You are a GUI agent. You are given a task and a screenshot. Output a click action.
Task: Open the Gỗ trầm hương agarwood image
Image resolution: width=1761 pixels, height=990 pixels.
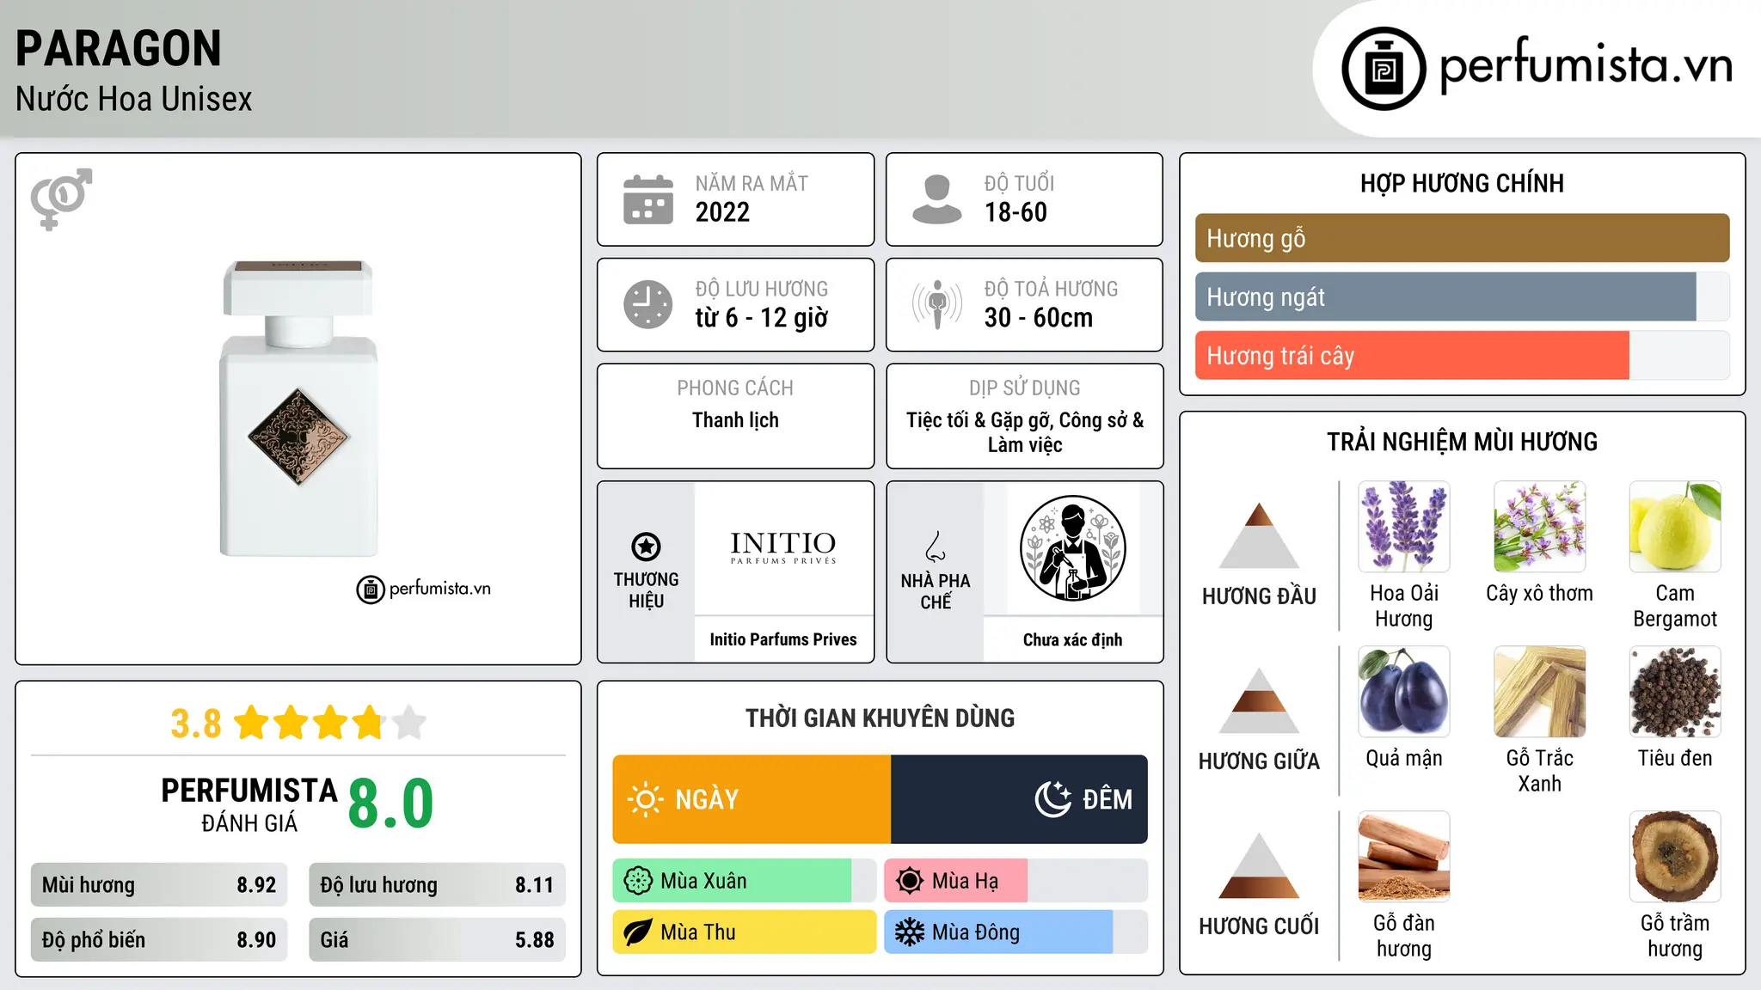[x=1675, y=857]
